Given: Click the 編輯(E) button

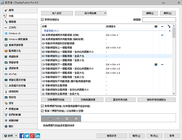Looking at the screenshot, I should pyautogui.click(x=150, y=13).
